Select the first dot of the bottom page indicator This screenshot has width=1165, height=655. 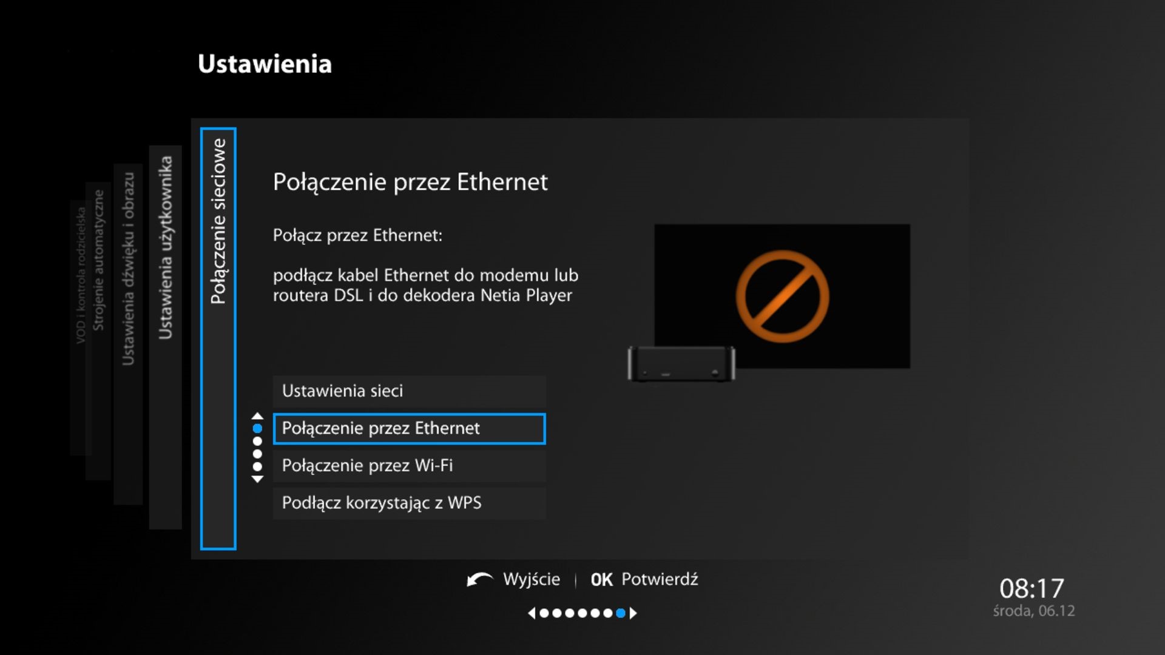coord(544,613)
